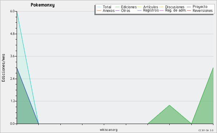Click the Otros purple color swatch in legend

[x=117, y=10]
